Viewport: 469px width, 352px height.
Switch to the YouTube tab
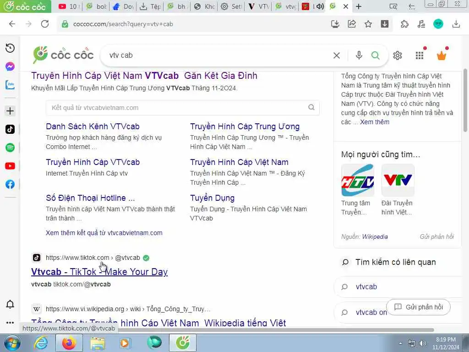click(x=69, y=6)
